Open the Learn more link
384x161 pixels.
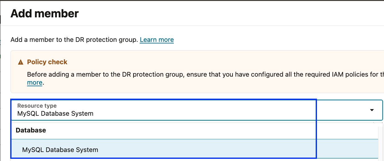click(x=156, y=40)
